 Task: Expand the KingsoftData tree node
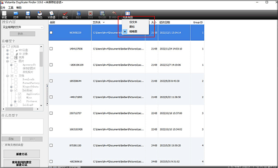click(11, 87)
